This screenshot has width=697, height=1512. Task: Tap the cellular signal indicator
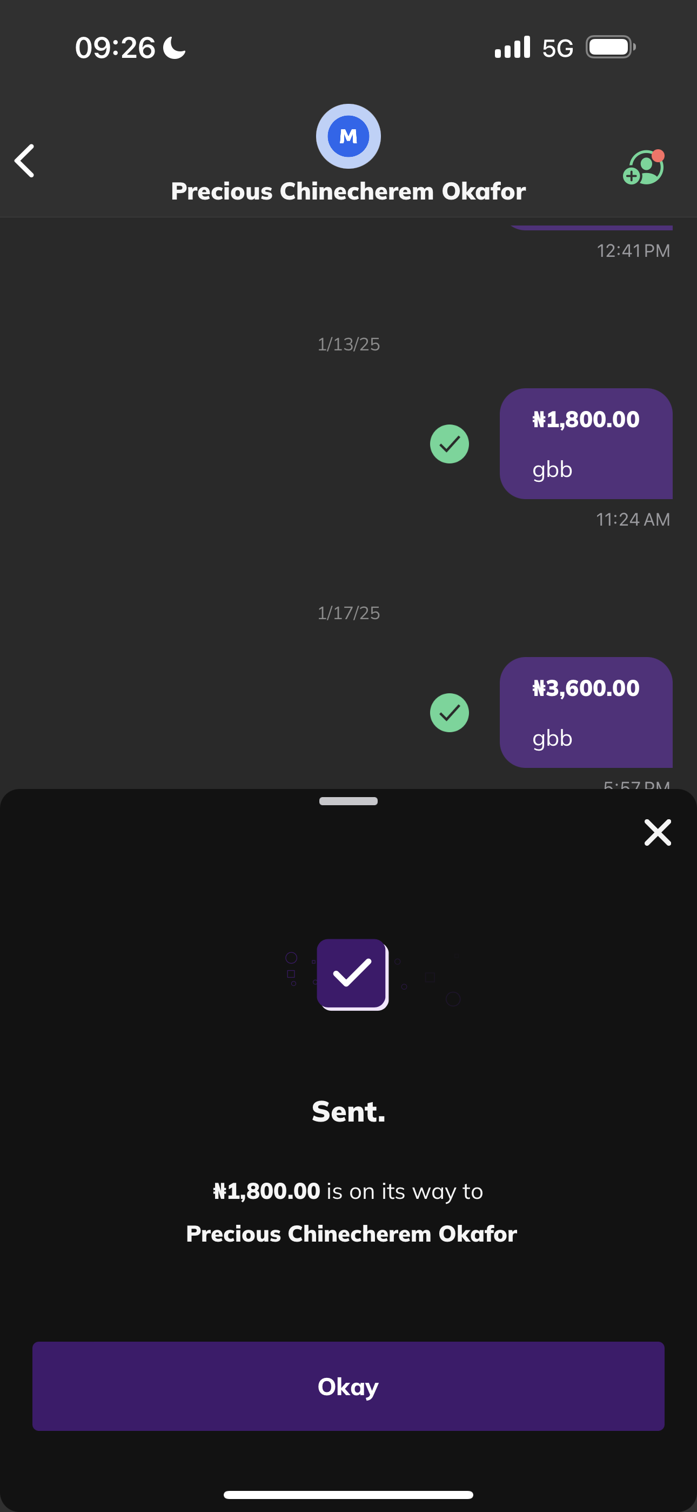pyautogui.click(x=512, y=47)
